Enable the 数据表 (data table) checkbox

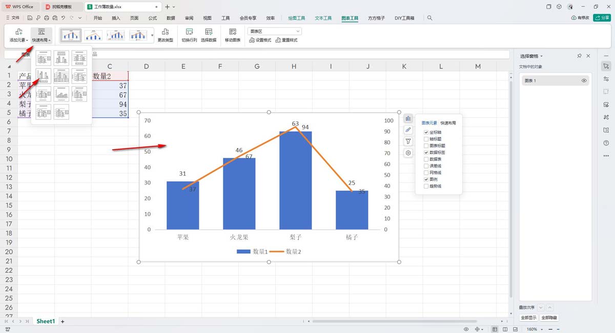point(426,159)
